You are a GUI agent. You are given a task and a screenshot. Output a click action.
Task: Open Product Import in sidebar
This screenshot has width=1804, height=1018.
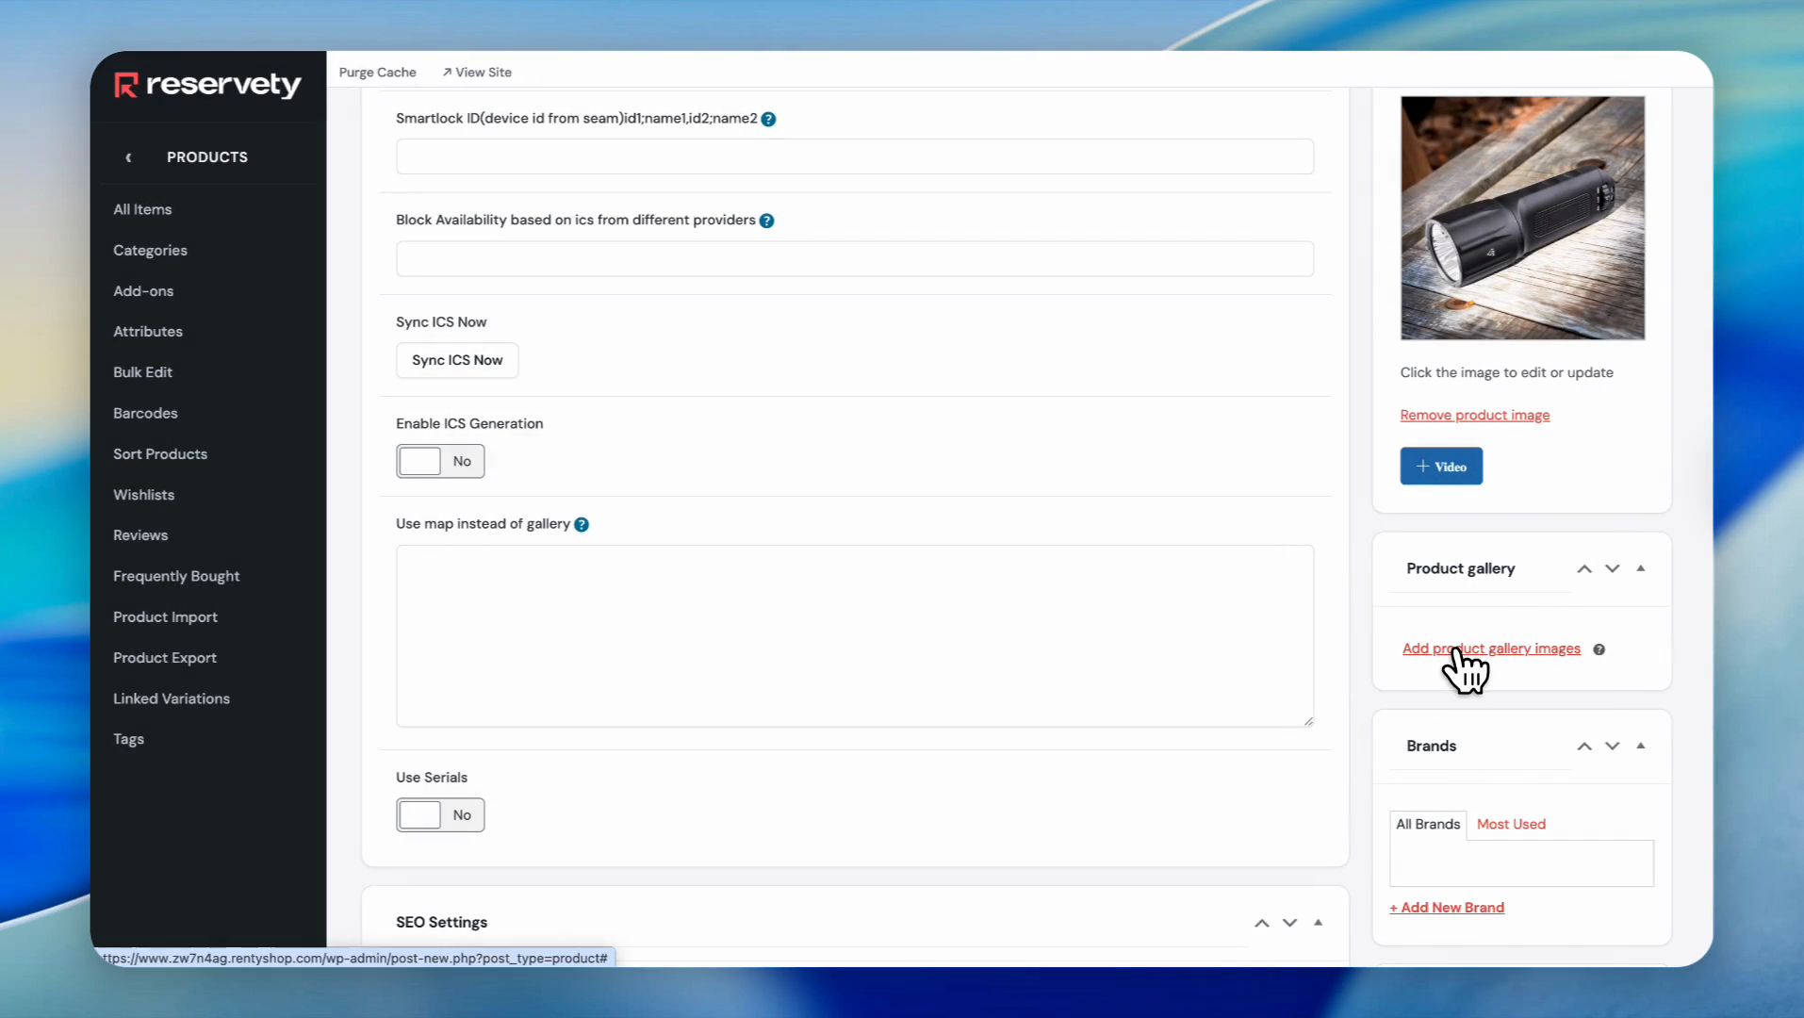(165, 616)
